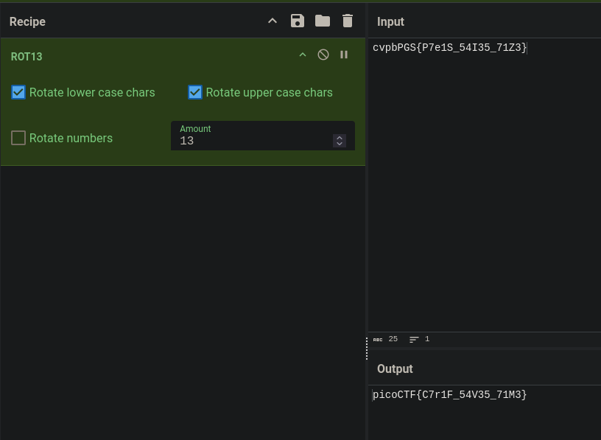601x440 pixels.
Task: Open the load recipe folder icon
Action: coord(323,21)
